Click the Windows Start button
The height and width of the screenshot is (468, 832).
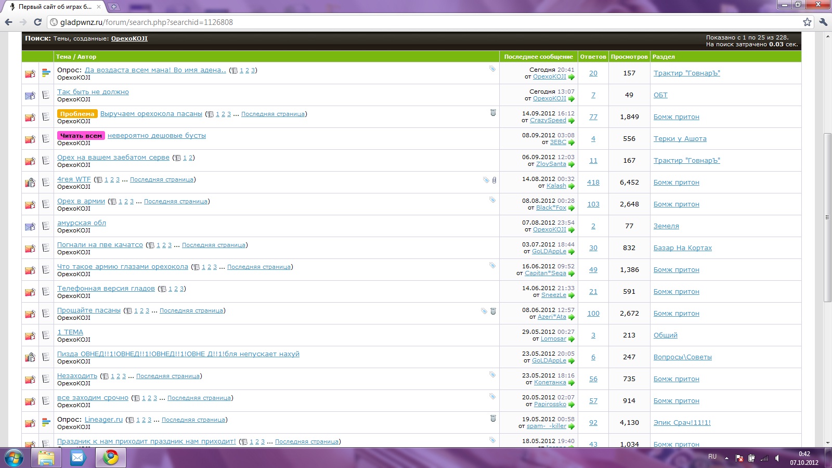14,458
